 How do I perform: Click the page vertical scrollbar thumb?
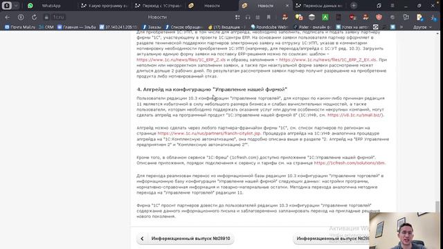click(x=437, y=207)
